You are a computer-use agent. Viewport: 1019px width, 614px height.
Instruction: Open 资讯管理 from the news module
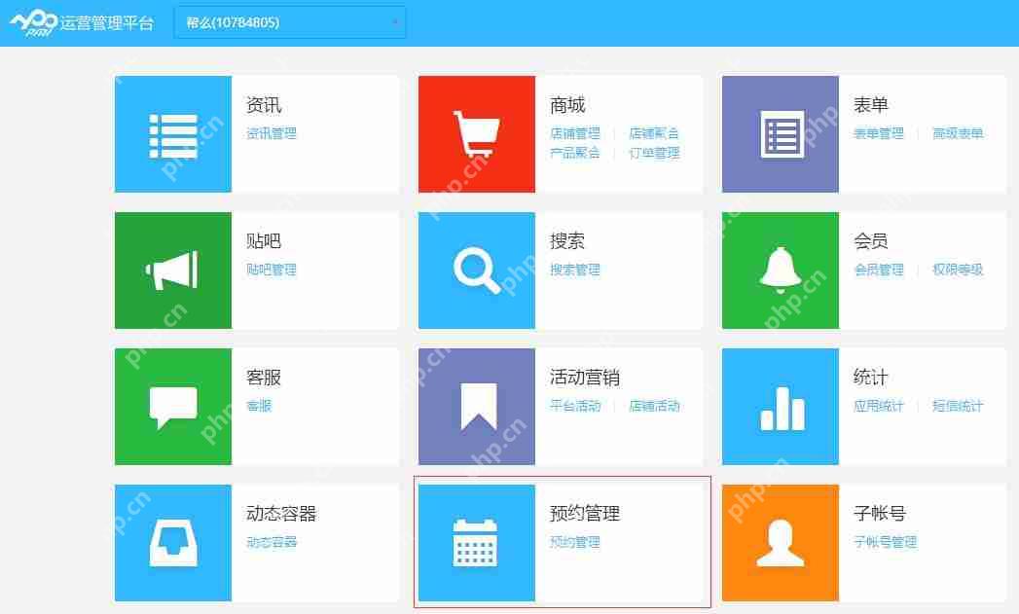[x=272, y=134]
